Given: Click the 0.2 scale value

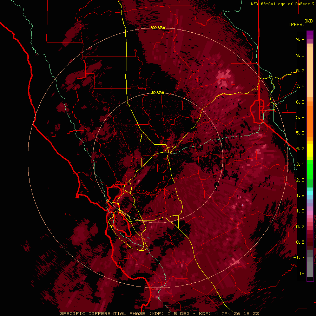Looking at the screenshot, I should (300, 227).
